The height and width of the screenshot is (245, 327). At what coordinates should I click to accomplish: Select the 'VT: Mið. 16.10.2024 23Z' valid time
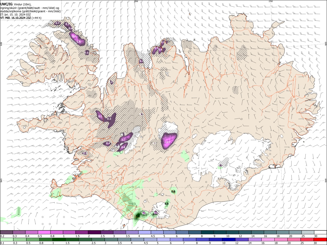tap(16, 18)
